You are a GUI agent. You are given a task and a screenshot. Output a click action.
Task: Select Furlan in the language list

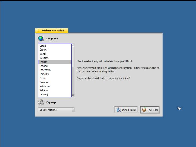click(x=55, y=78)
